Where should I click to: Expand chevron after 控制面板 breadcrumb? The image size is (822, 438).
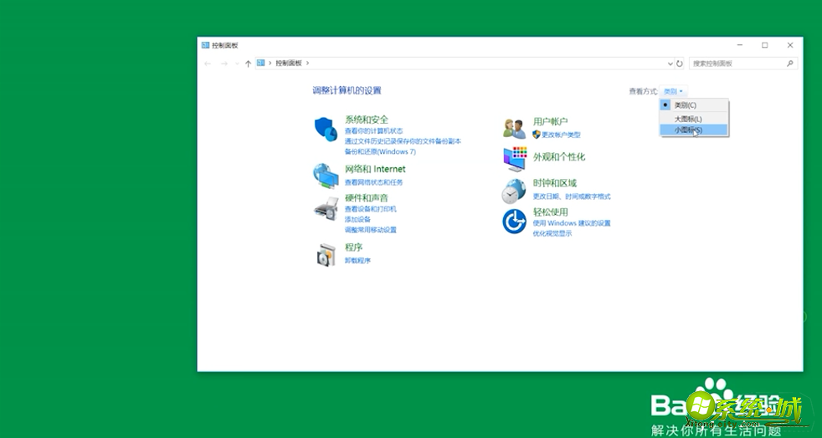tap(308, 63)
